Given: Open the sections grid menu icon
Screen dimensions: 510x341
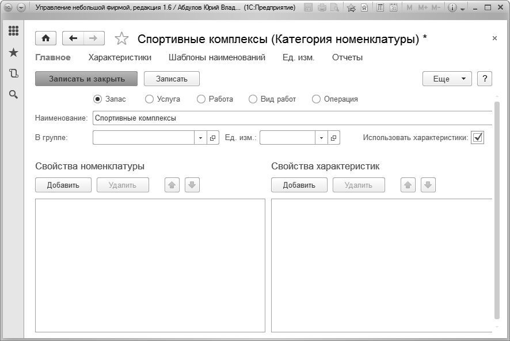Looking at the screenshot, I should point(13,31).
